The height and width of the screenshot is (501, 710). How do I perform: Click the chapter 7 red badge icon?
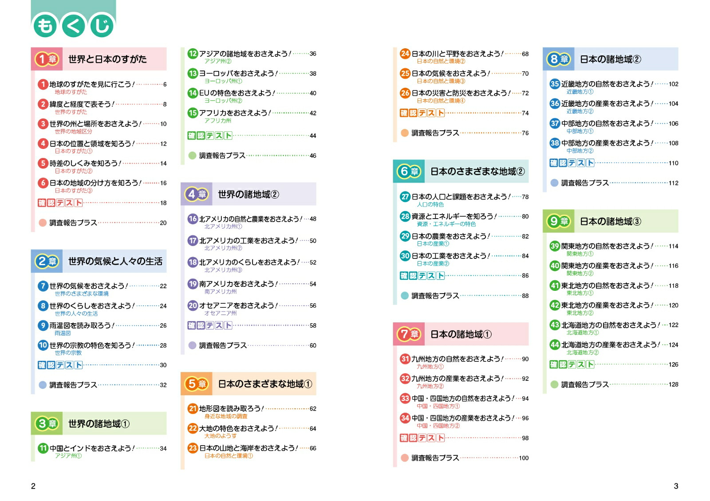(x=409, y=334)
